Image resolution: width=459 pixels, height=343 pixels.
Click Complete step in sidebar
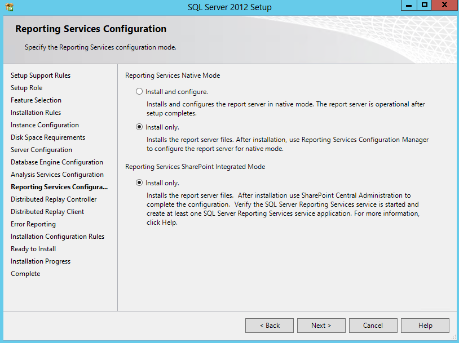pos(25,274)
